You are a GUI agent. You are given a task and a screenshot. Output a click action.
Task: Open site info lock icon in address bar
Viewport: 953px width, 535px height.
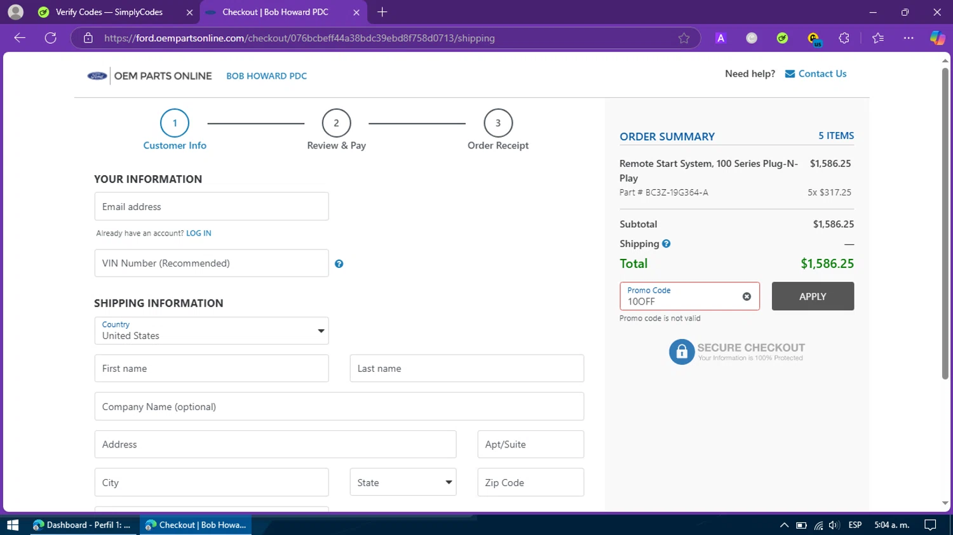[88, 38]
